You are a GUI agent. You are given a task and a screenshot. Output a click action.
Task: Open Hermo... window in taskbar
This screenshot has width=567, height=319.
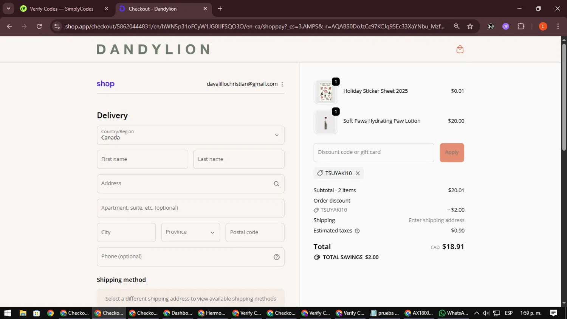(212, 313)
